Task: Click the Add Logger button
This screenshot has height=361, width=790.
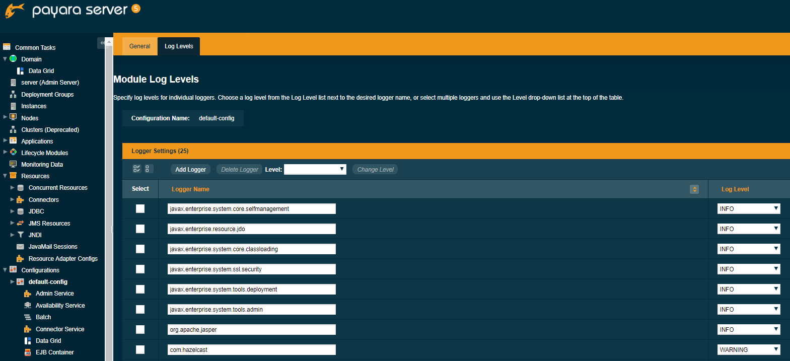Action: (x=190, y=170)
